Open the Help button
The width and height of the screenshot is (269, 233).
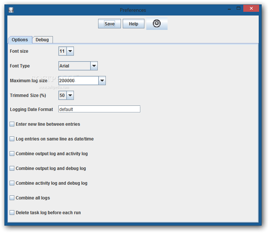point(133,24)
